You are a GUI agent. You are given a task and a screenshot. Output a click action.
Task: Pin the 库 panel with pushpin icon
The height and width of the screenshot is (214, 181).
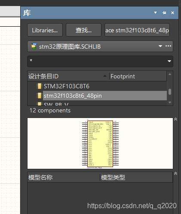164,13
